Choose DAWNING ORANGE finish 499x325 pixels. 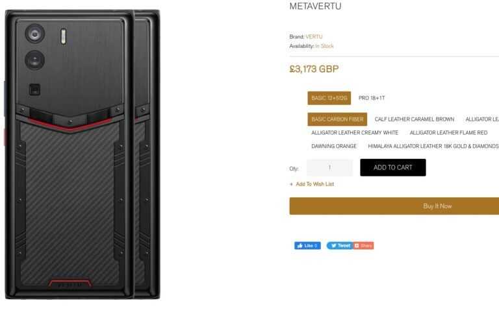(x=334, y=146)
